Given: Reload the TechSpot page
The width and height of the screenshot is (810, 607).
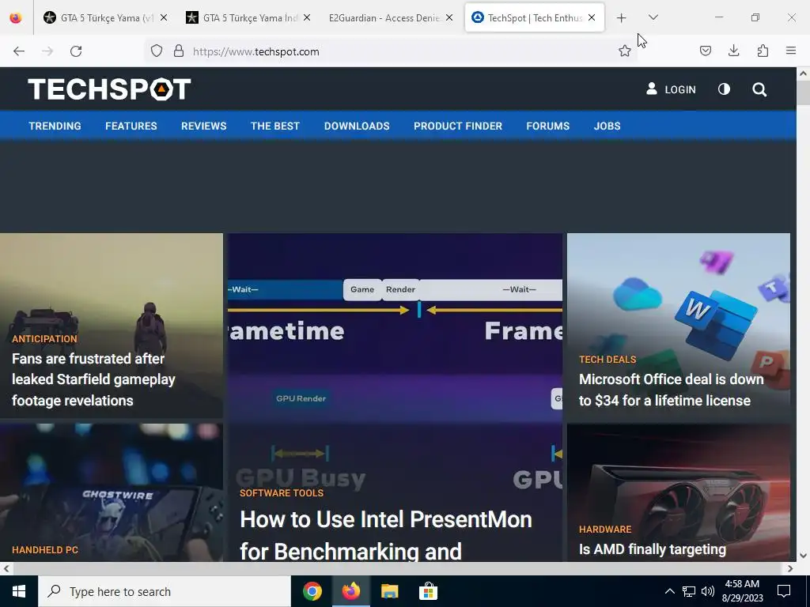Looking at the screenshot, I should 76,51.
